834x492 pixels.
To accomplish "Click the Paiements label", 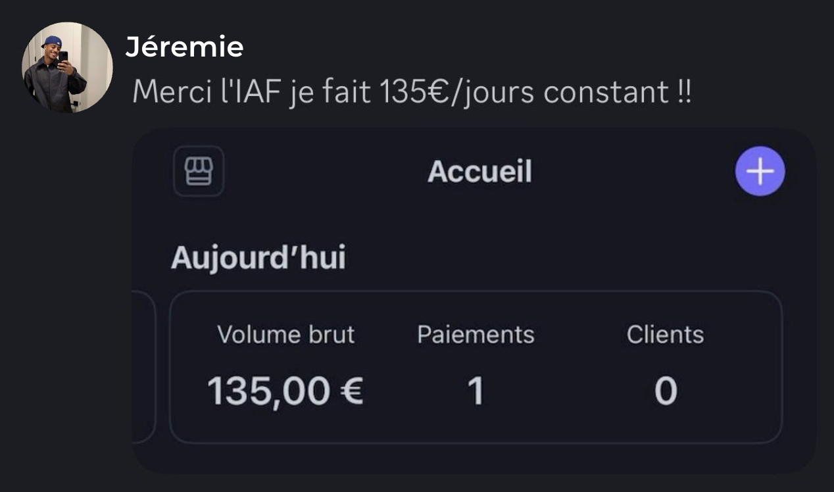I will pos(476,335).
